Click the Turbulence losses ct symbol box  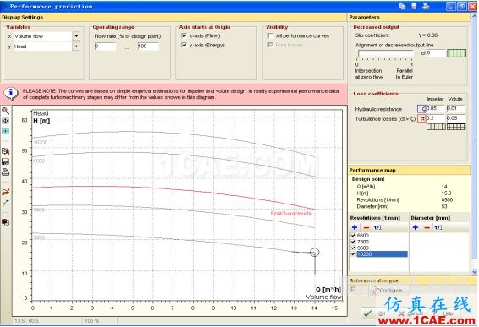421,118
